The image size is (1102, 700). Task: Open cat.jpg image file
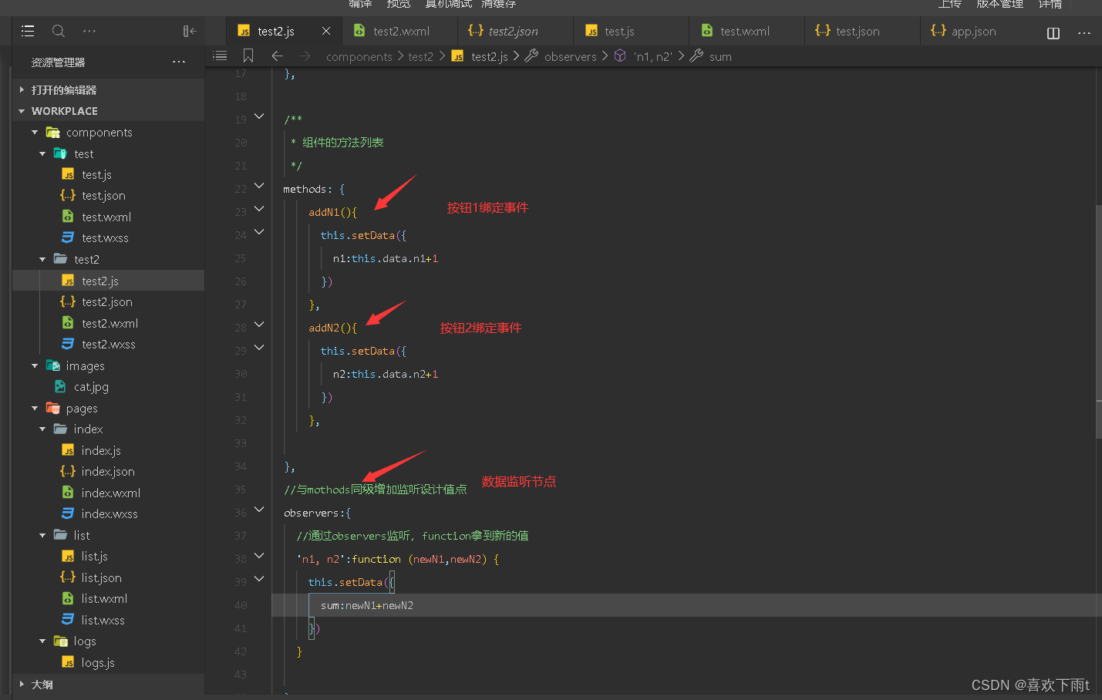pos(108,387)
